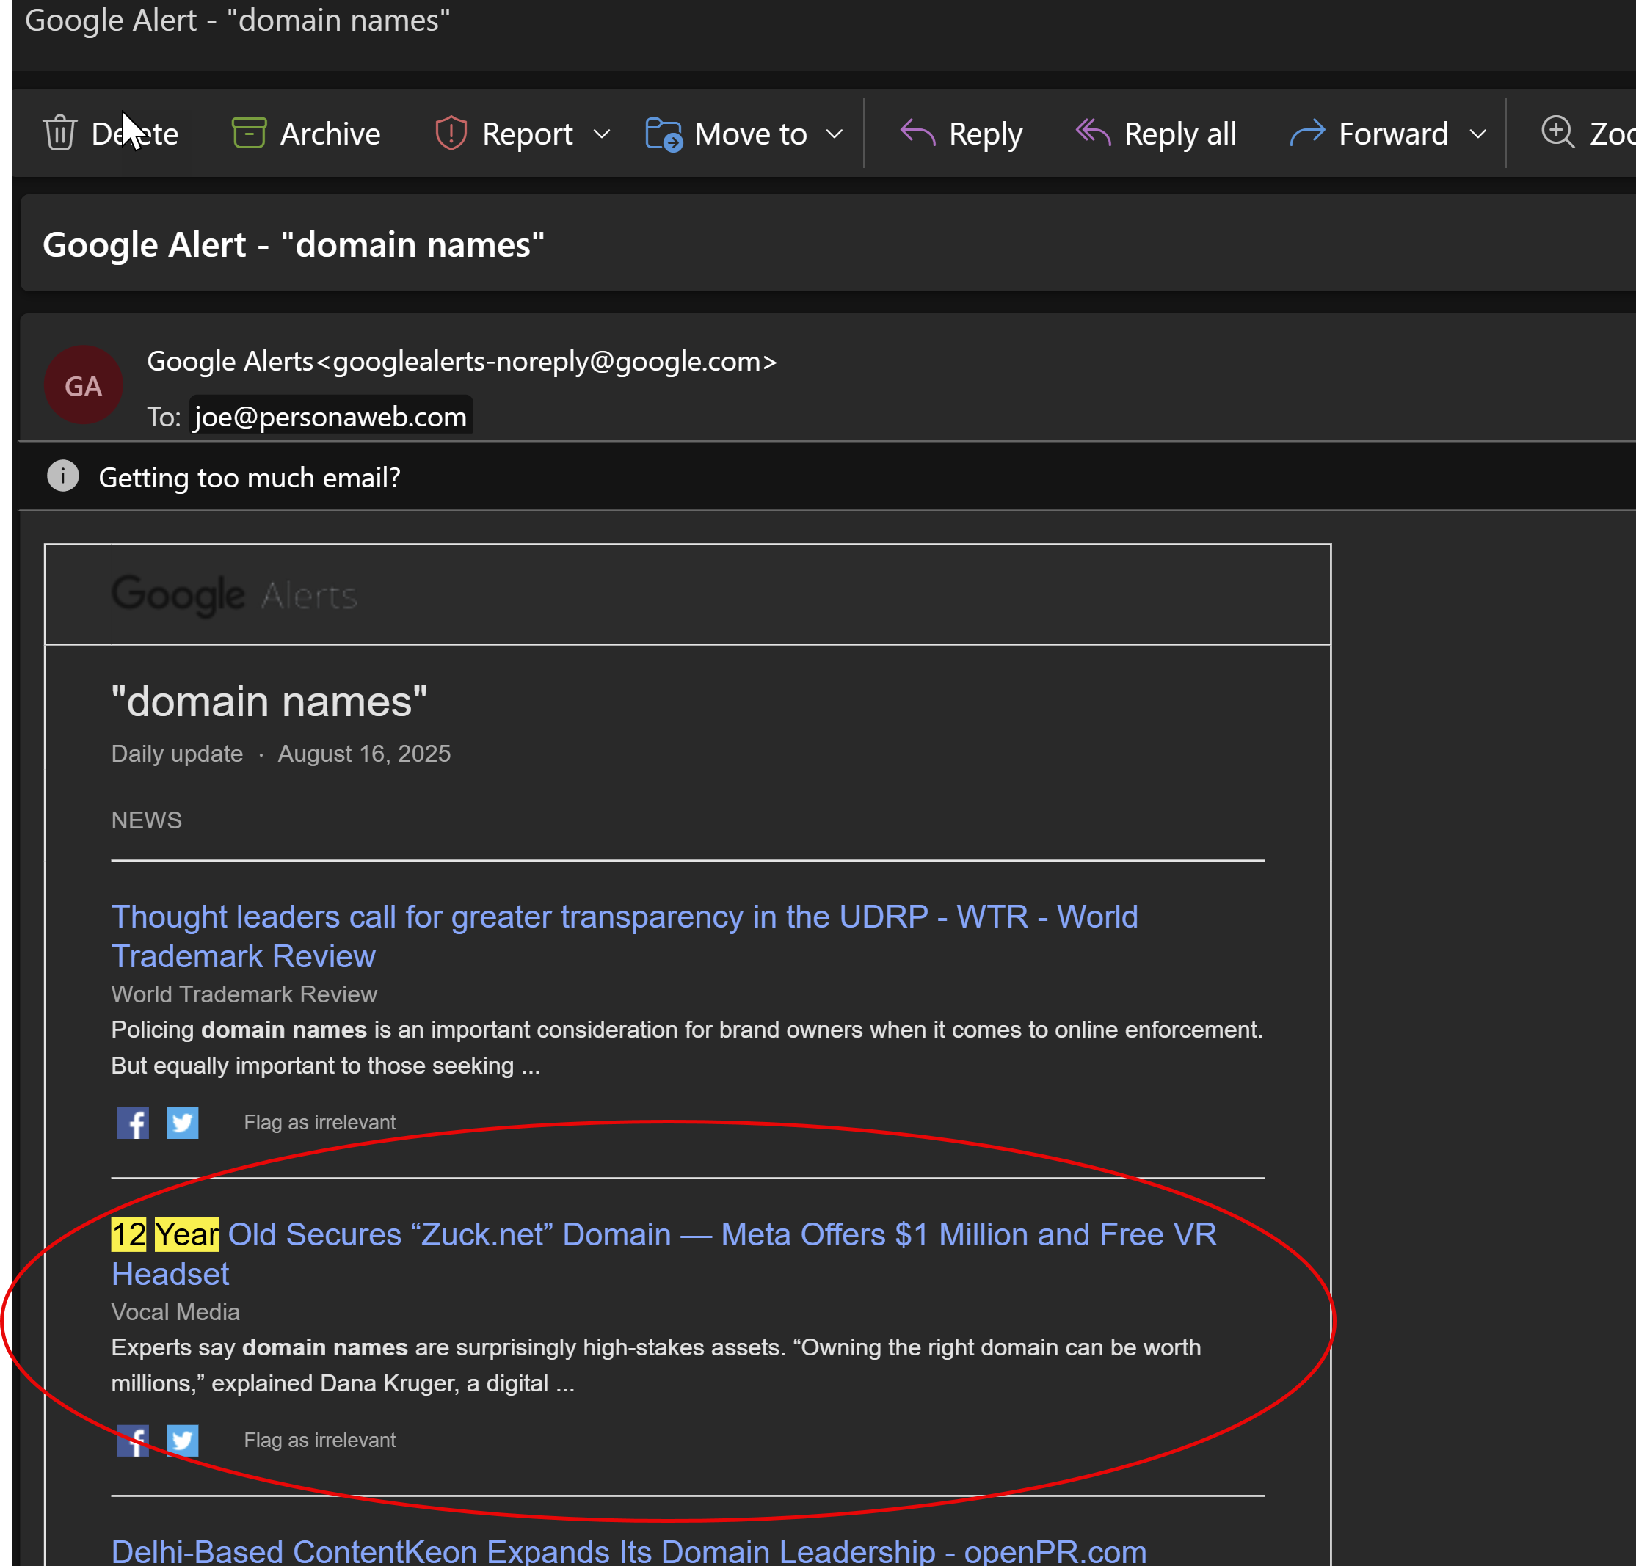Viewport: 1636px width, 1566px height.
Task: Click the Delete trash can icon
Action: click(59, 134)
